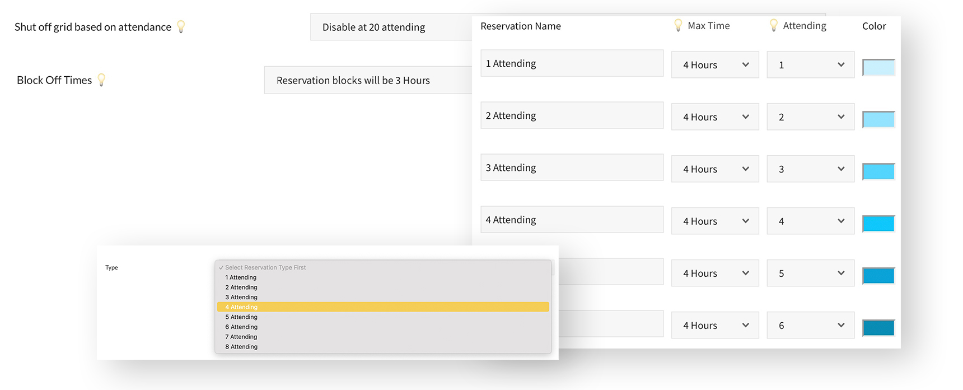Click the lightbulb next to Block Off Times
This screenshot has height=390, width=963.
point(101,80)
